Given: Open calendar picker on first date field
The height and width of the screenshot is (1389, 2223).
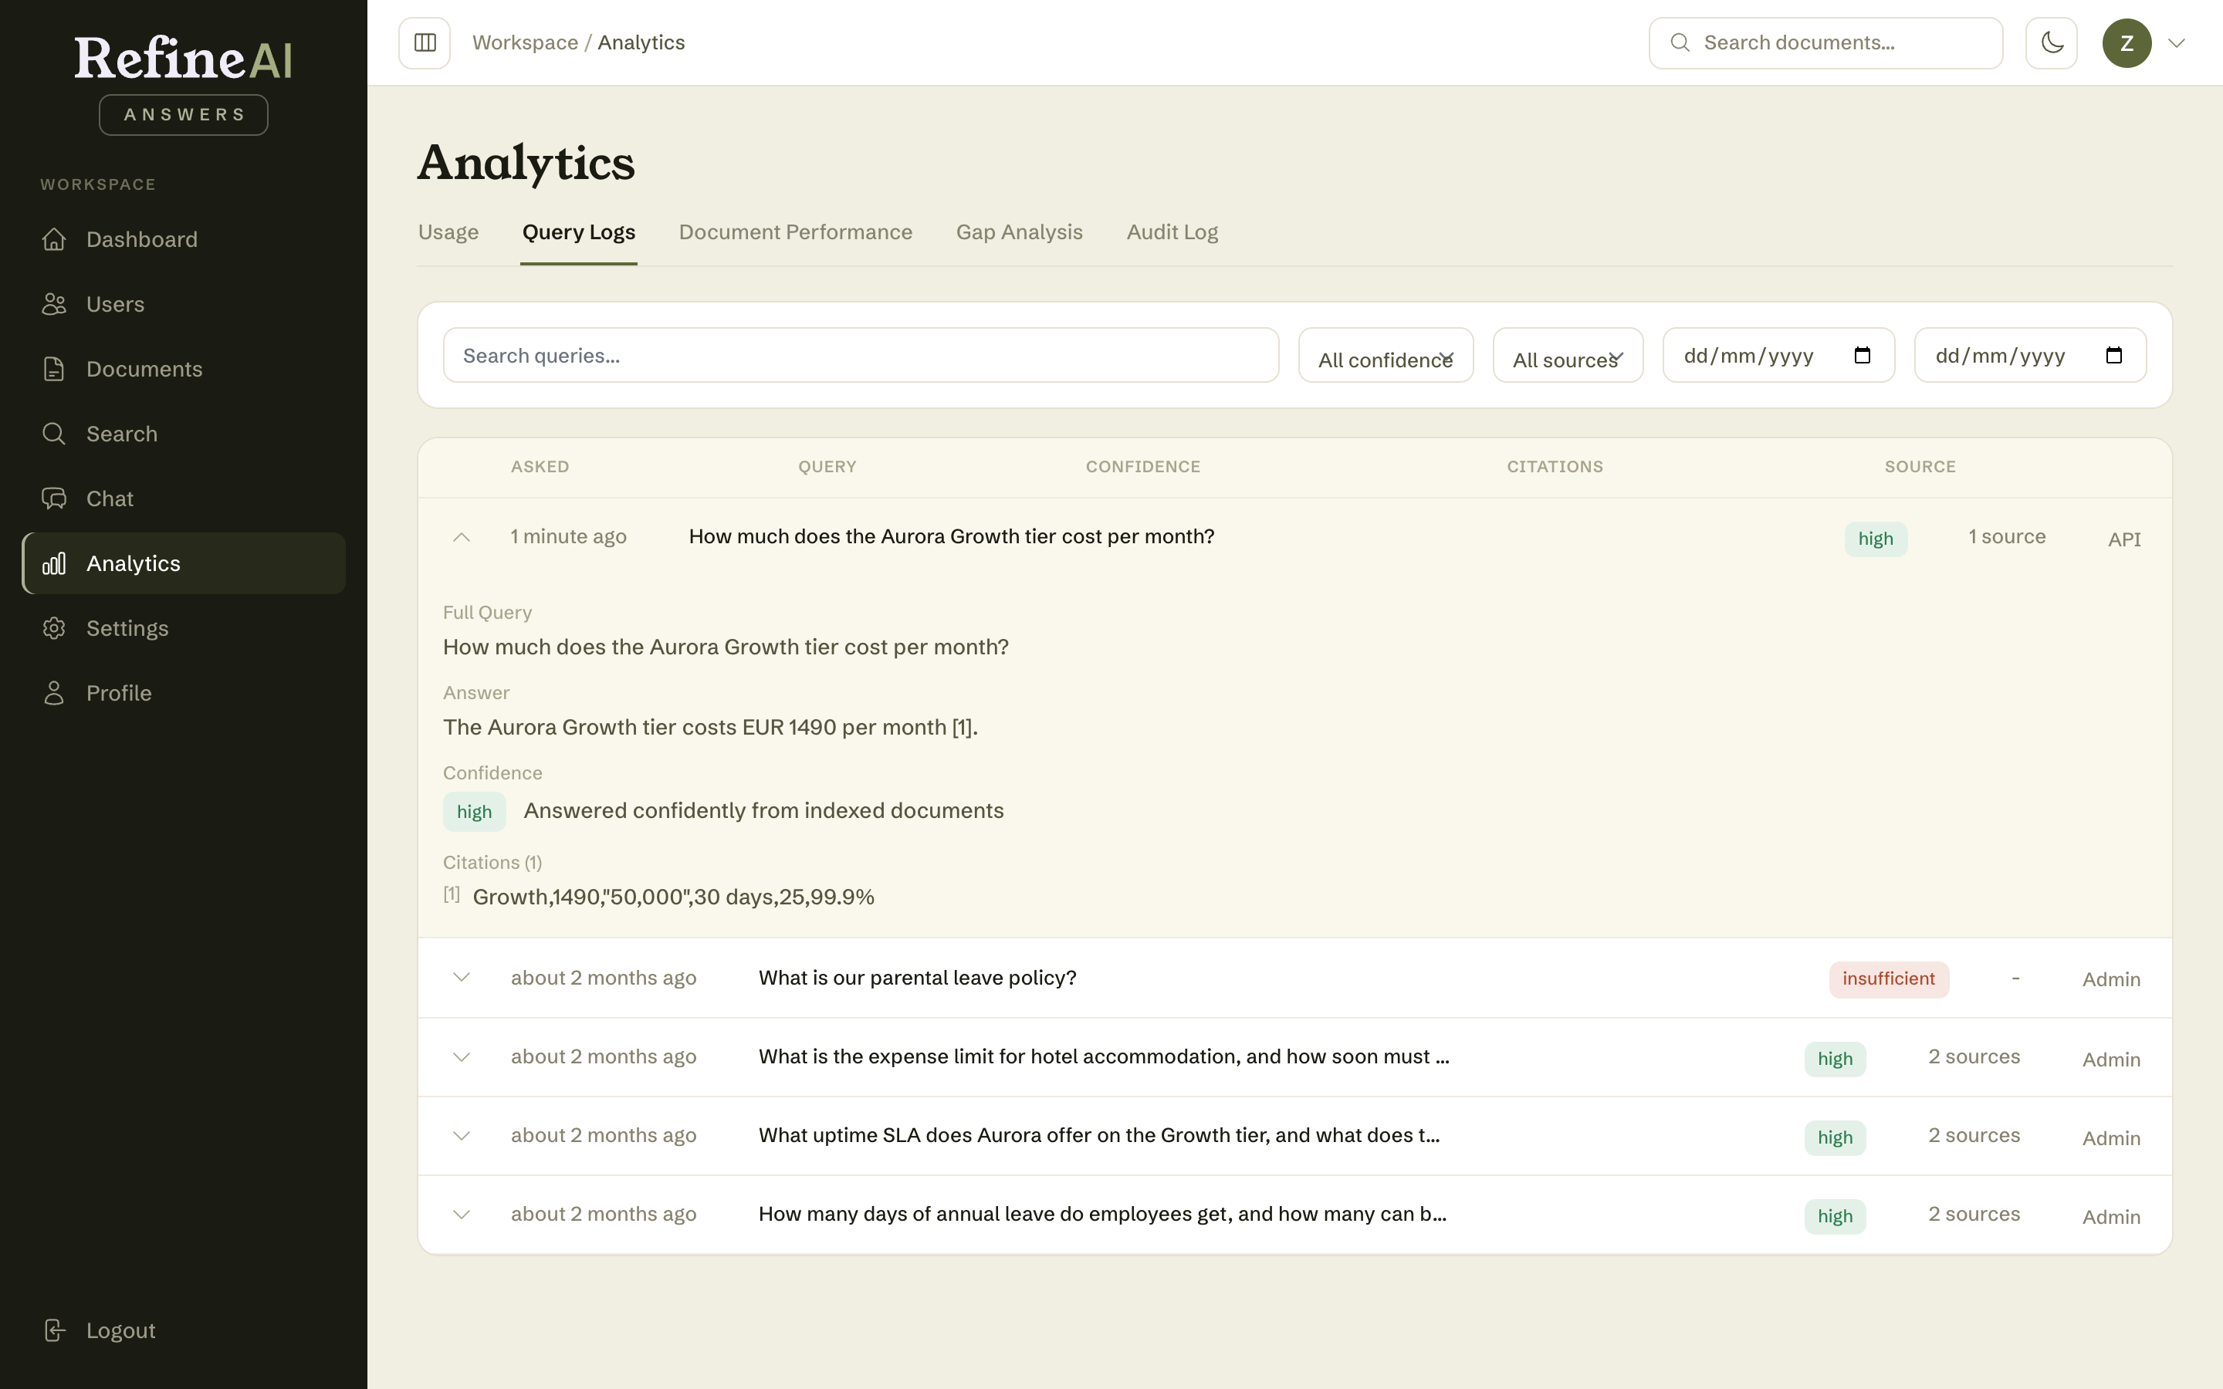Looking at the screenshot, I should 1862,356.
